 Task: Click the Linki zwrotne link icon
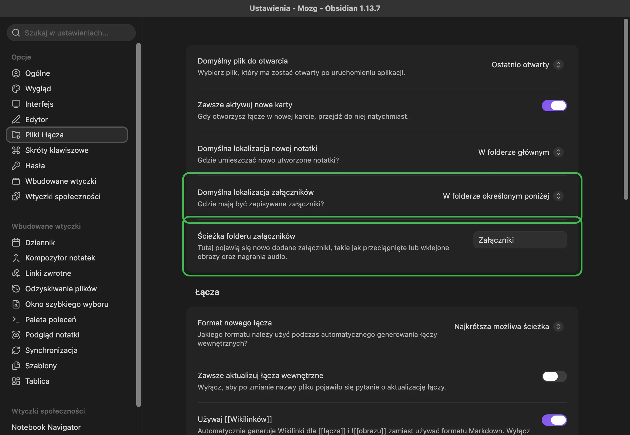coord(16,273)
